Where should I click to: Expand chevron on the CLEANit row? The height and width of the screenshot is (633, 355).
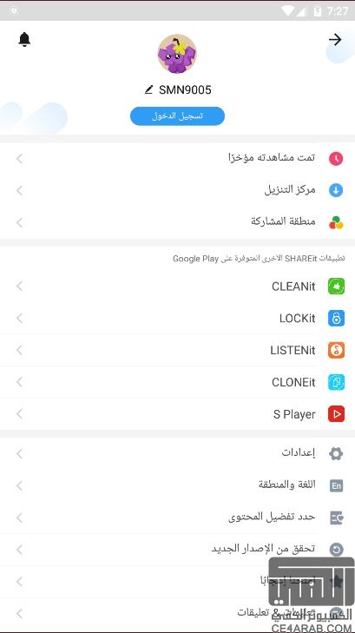click(19, 287)
